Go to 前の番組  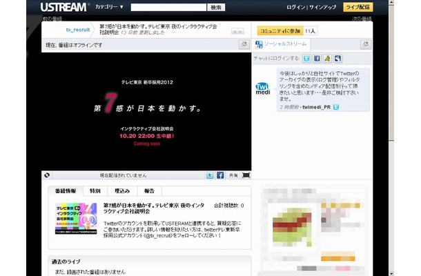coord(52,19)
